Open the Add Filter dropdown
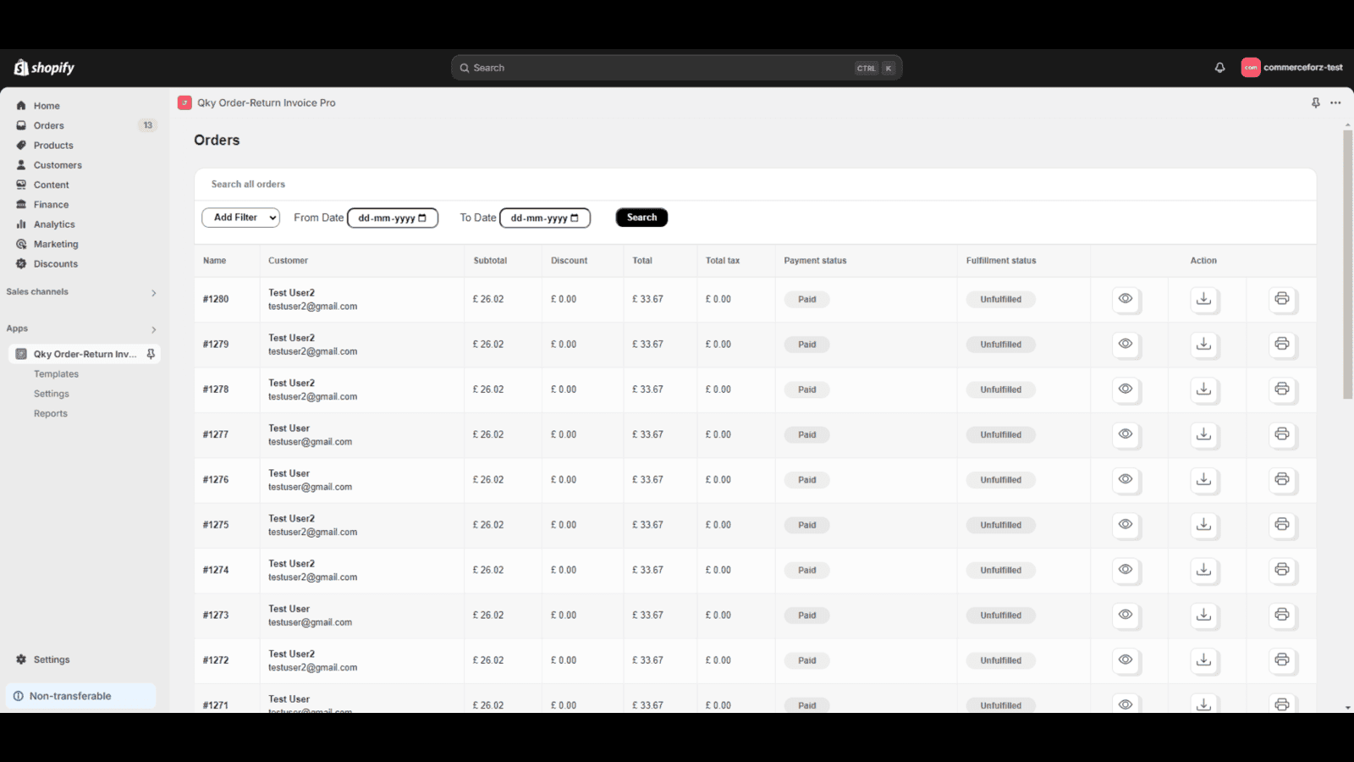This screenshot has height=762, width=1354. tap(240, 218)
